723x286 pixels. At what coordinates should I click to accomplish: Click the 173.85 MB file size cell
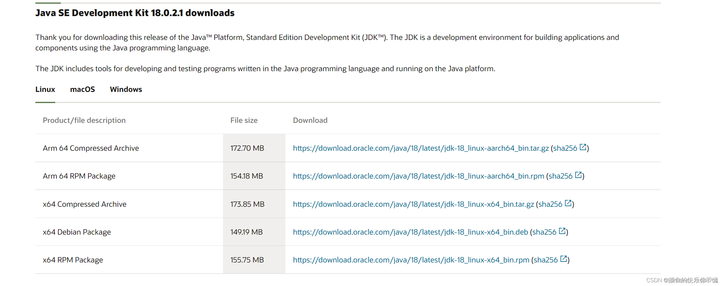(254, 204)
